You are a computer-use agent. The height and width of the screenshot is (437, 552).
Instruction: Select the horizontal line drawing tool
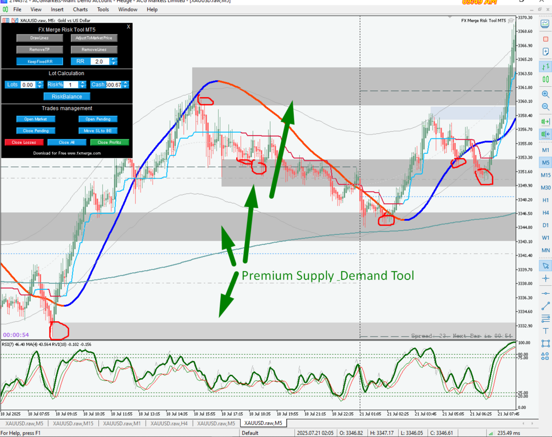(545, 293)
